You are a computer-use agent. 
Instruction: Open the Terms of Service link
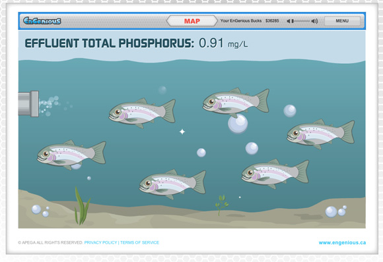tap(139, 242)
